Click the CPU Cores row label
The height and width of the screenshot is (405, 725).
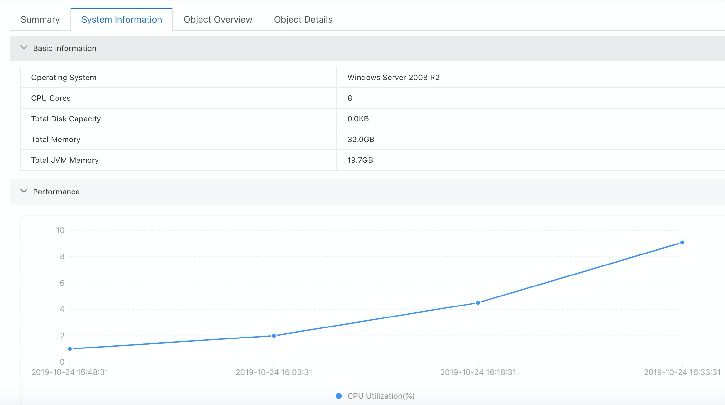pos(51,98)
